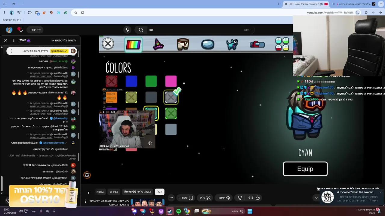Select the 'קשורים' filter chip

[x=114, y=192]
